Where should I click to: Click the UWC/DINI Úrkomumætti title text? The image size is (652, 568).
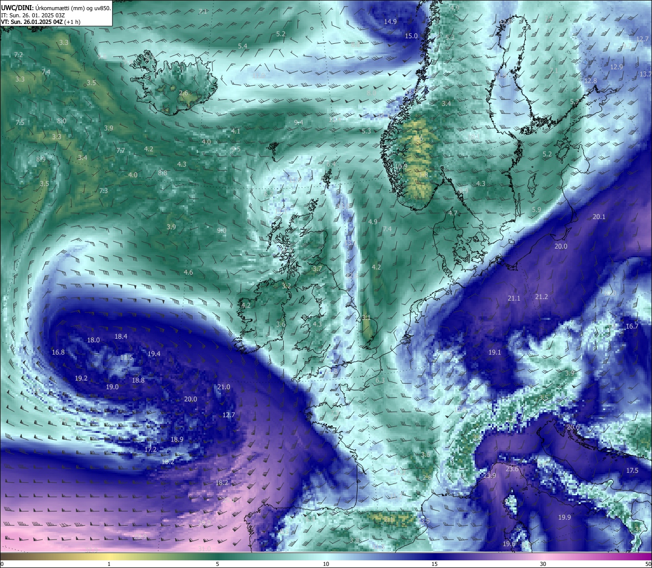point(56,8)
